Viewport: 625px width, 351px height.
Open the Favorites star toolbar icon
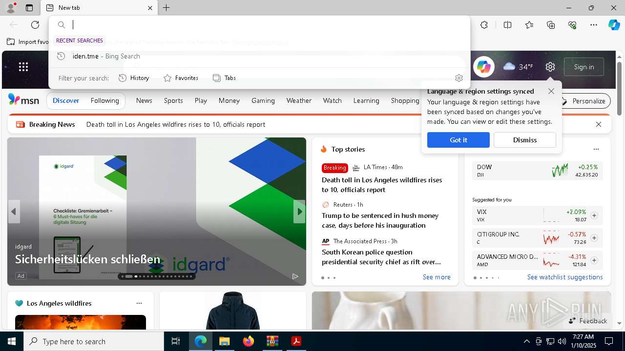(x=529, y=25)
